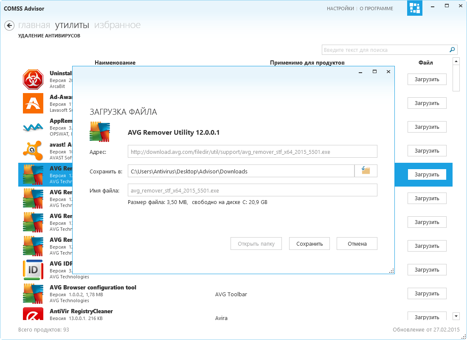The width and height of the screenshot is (467, 340).
Task: Select the ArcaBit biohazard uninstaller icon
Action: (33, 79)
